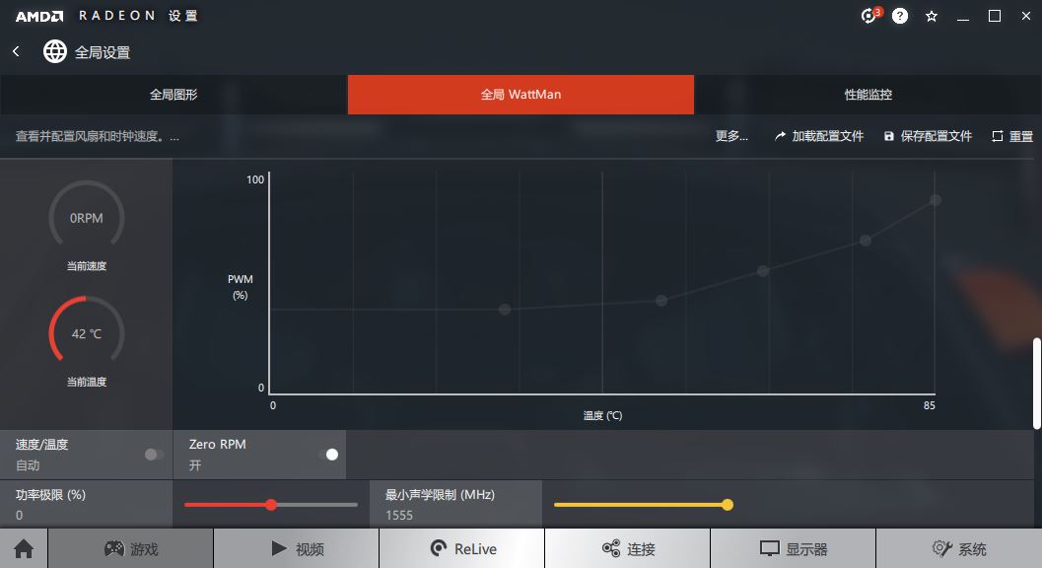Click 加载配置文件 button
Image resolution: width=1042 pixels, height=568 pixels.
[x=818, y=136]
